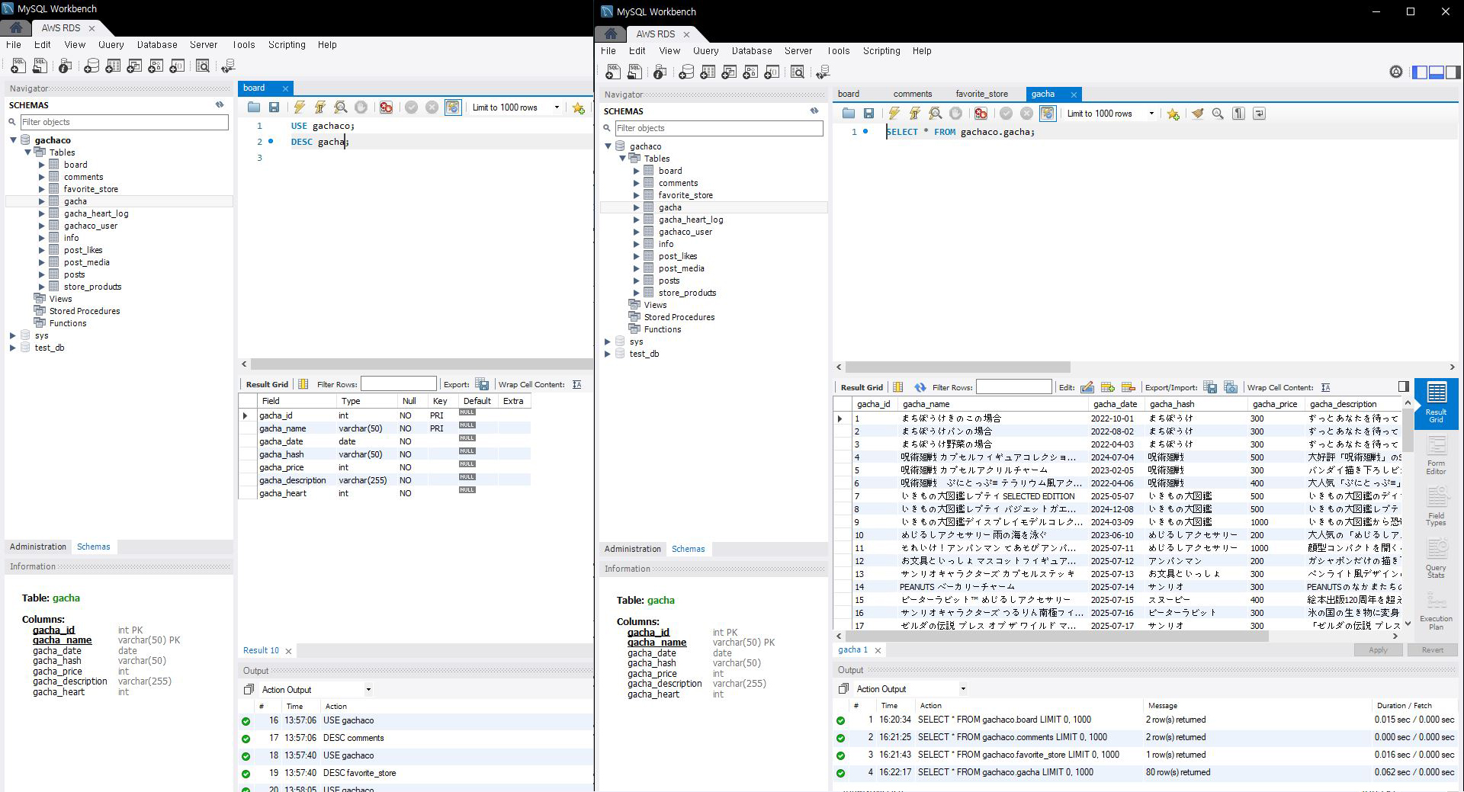Add favorite star icon in left editor toolbar
The image size is (1464, 792).
(x=579, y=107)
